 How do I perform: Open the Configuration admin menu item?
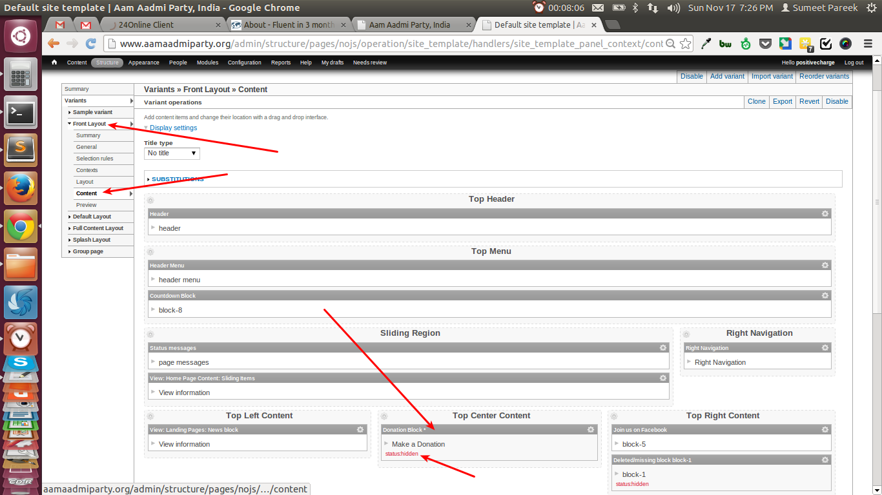pyautogui.click(x=245, y=63)
